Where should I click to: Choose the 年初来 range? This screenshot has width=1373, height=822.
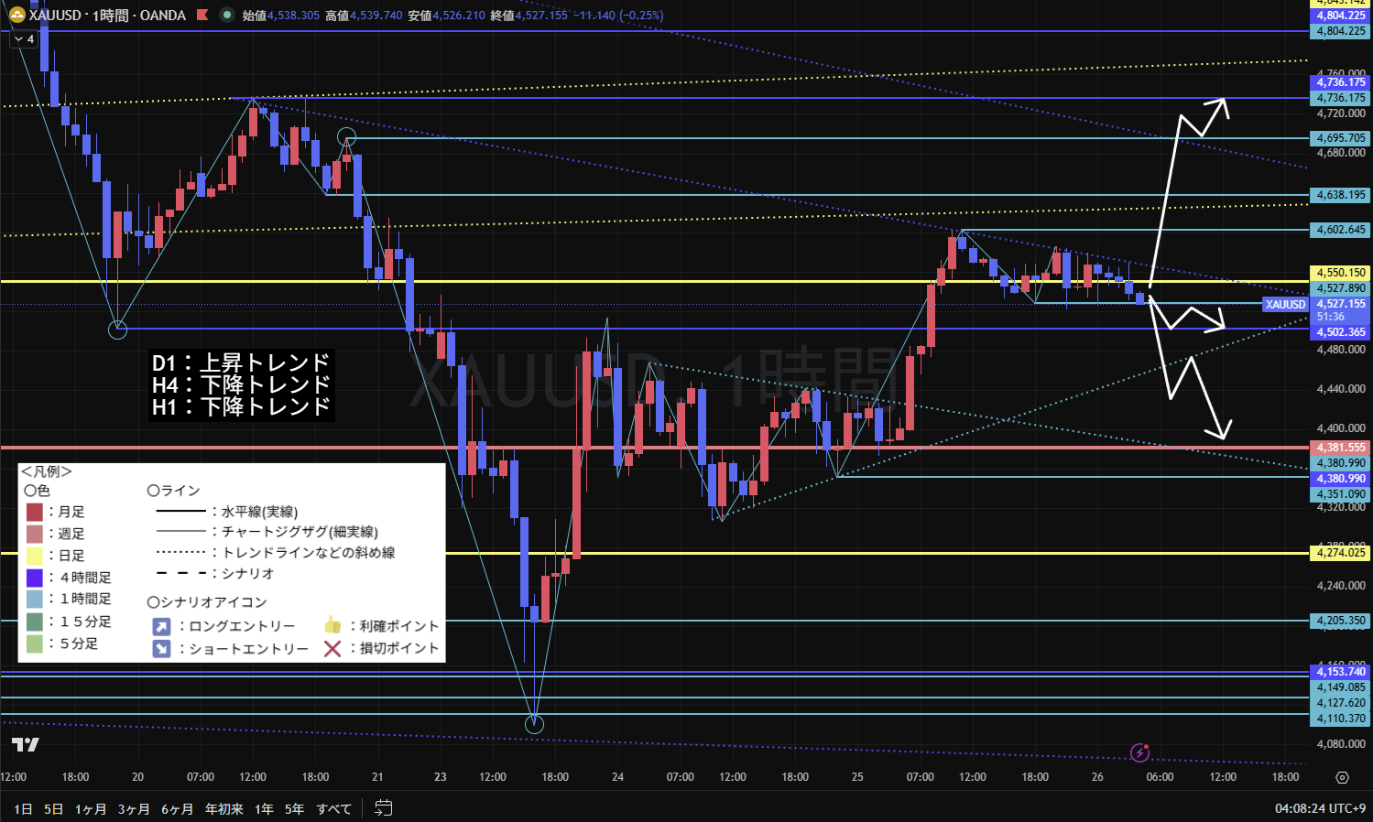coord(223,808)
